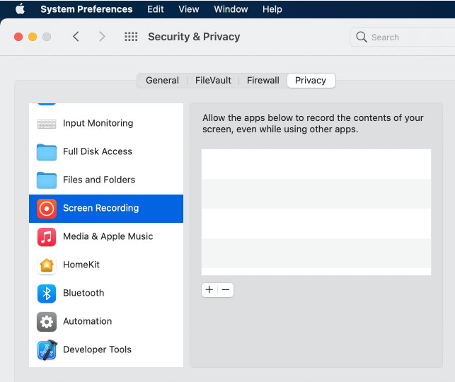Screen dimensions: 455x382
Task: Show all preferences grid icon
Action: coord(131,37)
